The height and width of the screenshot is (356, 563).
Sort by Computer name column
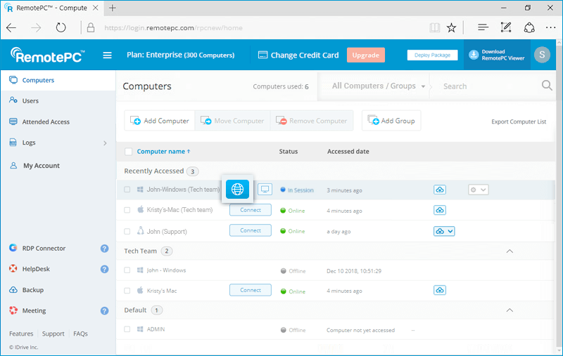(x=163, y=152)
